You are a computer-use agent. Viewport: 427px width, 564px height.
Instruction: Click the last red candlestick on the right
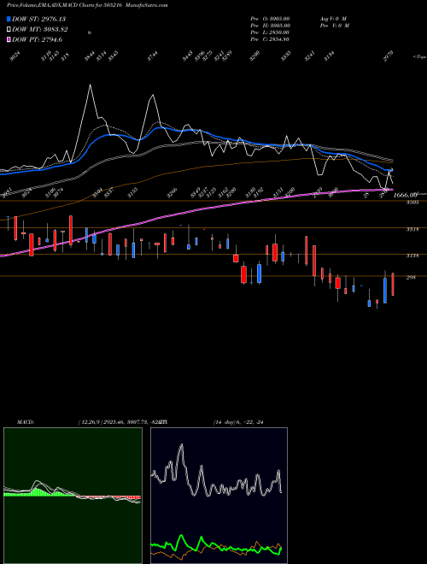pos(393,285)
